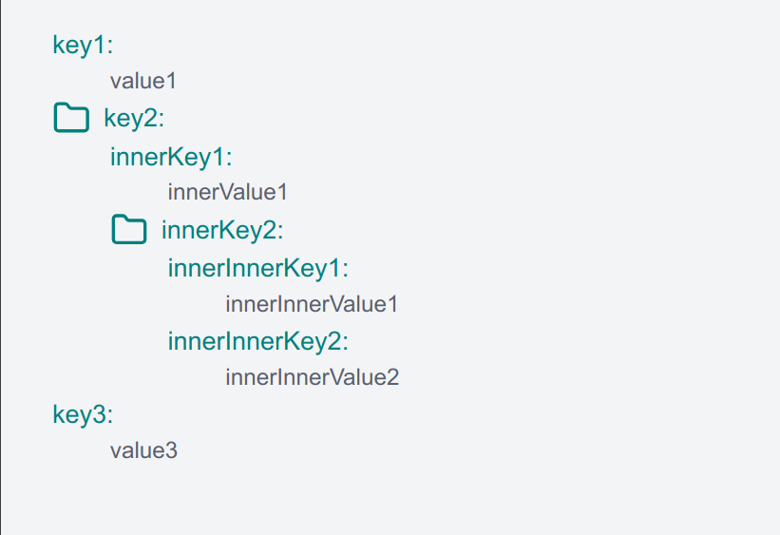The width and height of the screenshot is (780, 535).
Task: Toggle the innerKey2 folder open state
Action: (x=129, y=229)
